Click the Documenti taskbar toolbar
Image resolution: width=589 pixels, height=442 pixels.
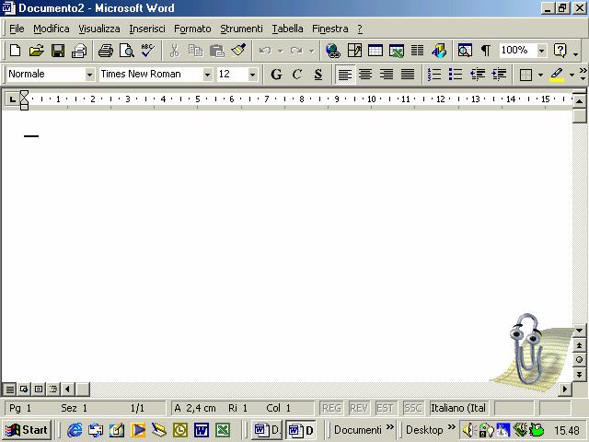pos(358,430)
